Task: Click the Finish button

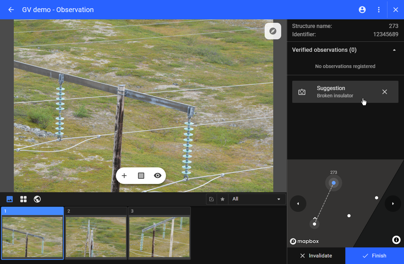Action: [374, 256]
